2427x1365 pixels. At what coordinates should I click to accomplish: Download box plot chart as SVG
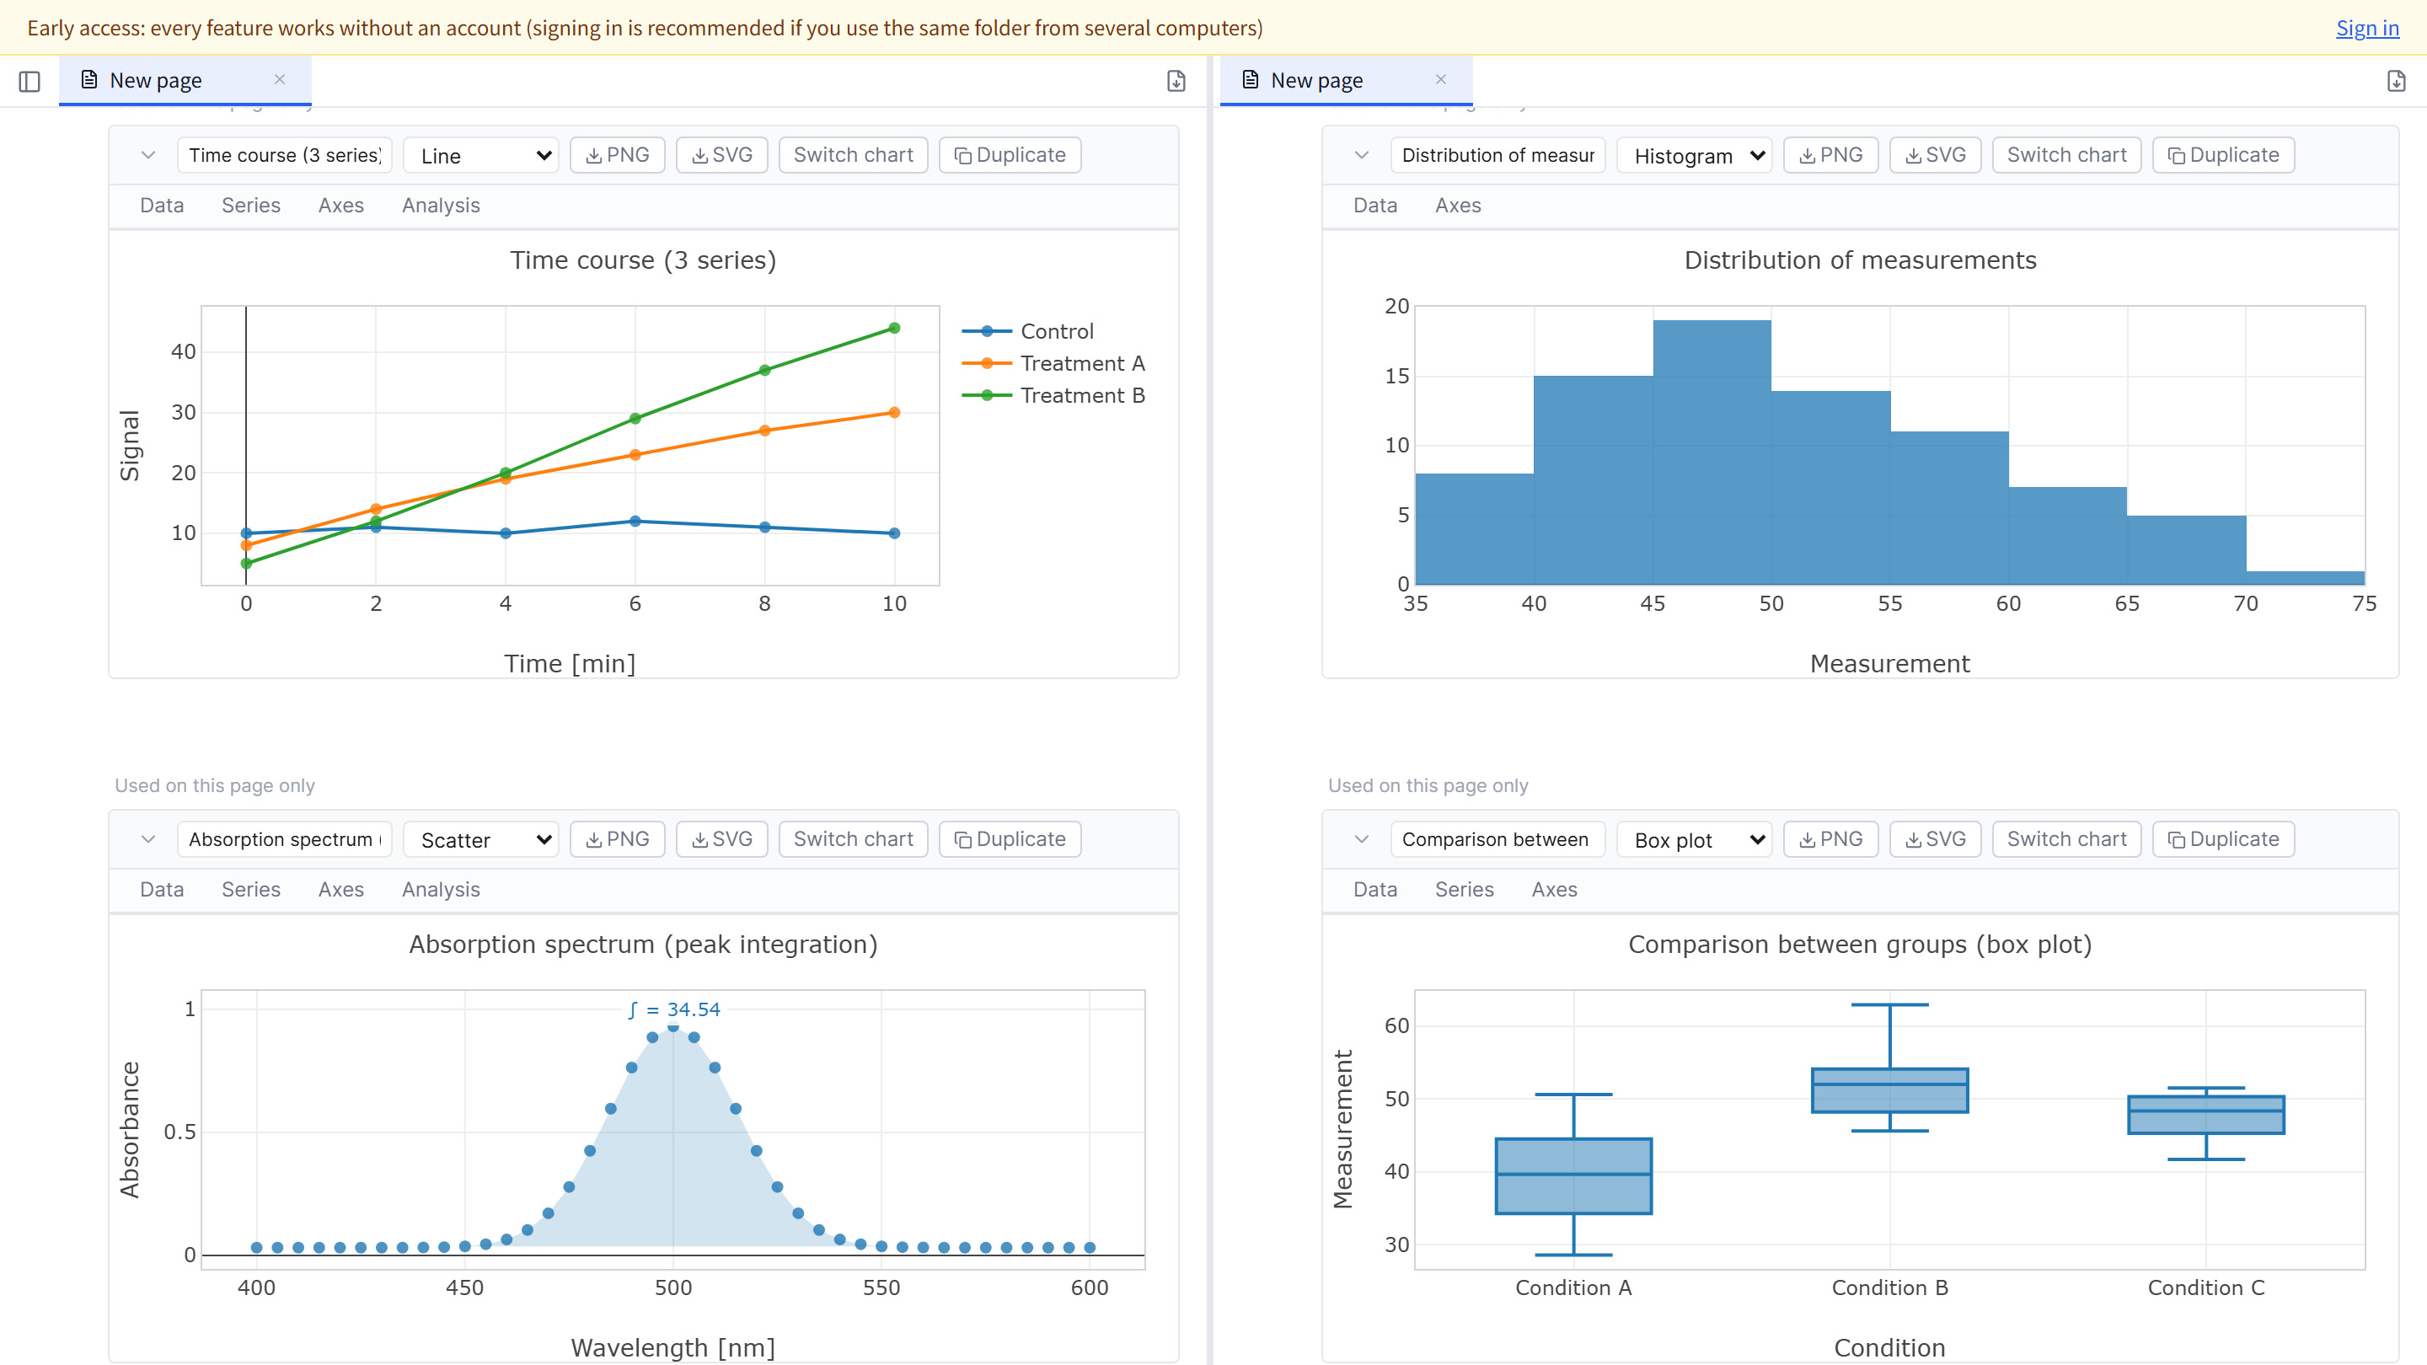point(1937,839)
